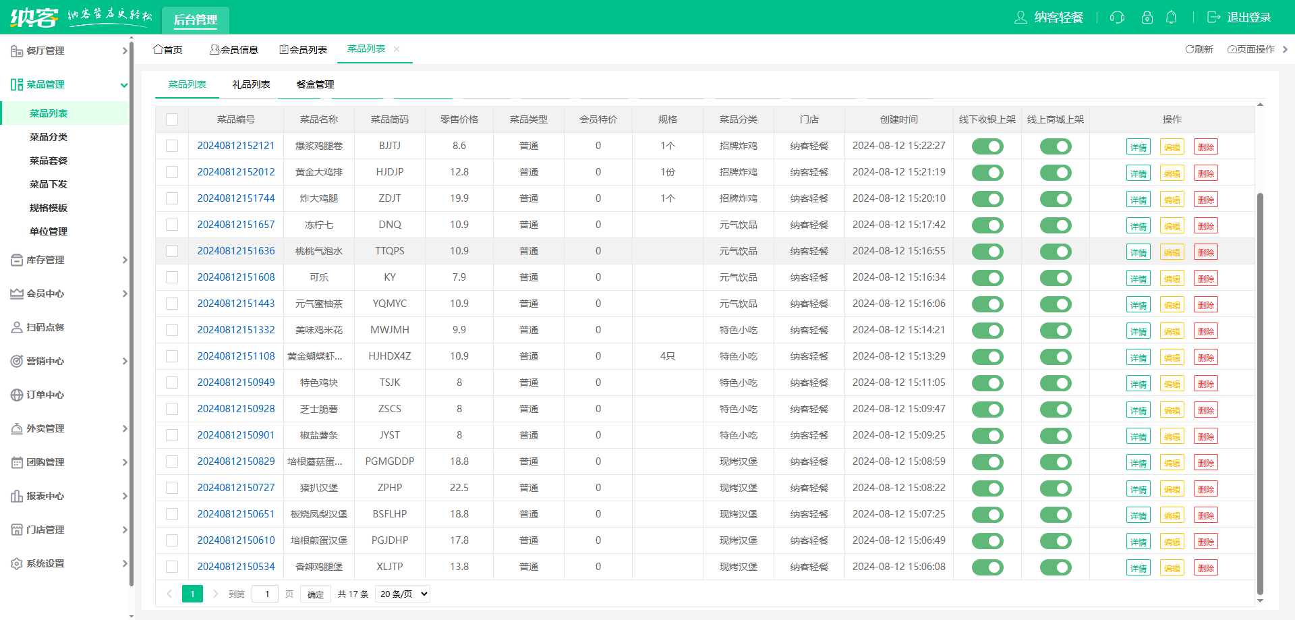Screen dimensions: 1295x620
Task: Click the 退出登录 logout icon
Action: (1213, 18)
